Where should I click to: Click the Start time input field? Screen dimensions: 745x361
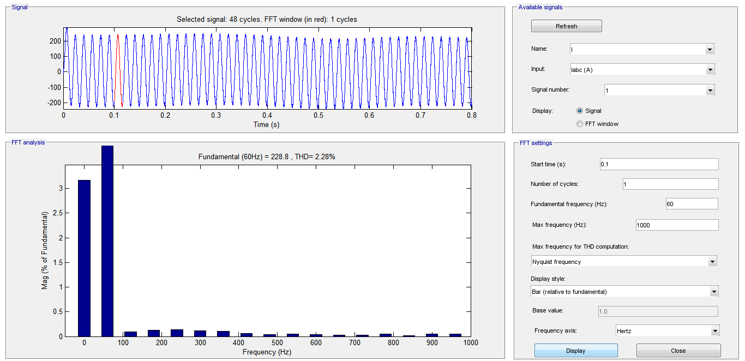658,164
